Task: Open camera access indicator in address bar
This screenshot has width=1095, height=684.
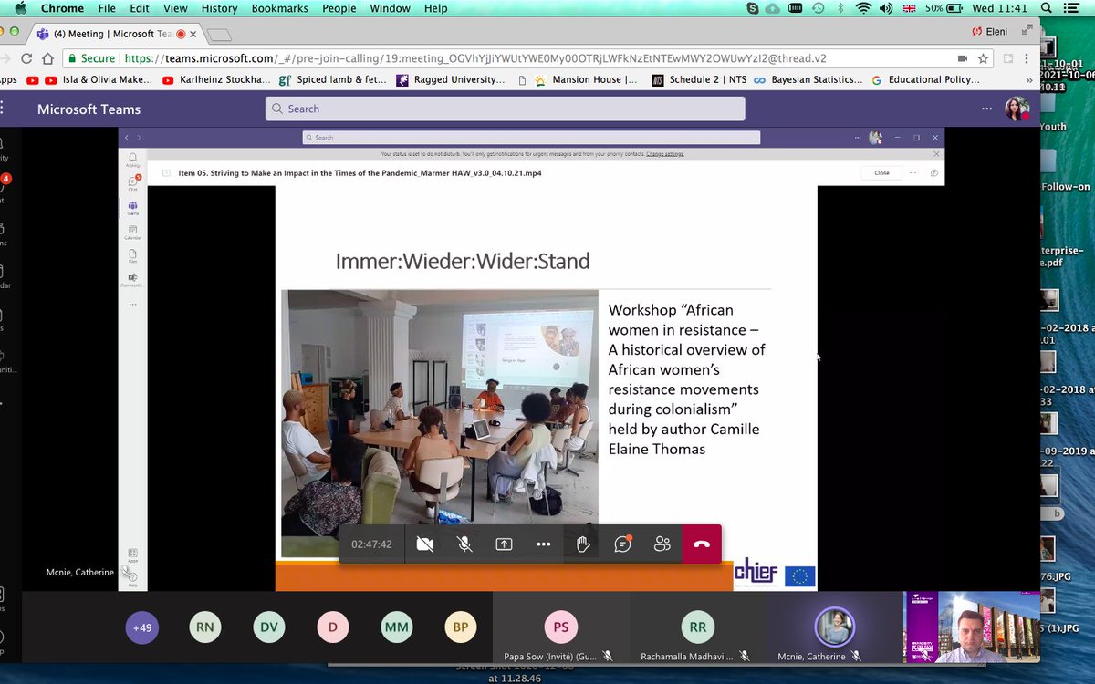Action: click(x=963, y=57)
